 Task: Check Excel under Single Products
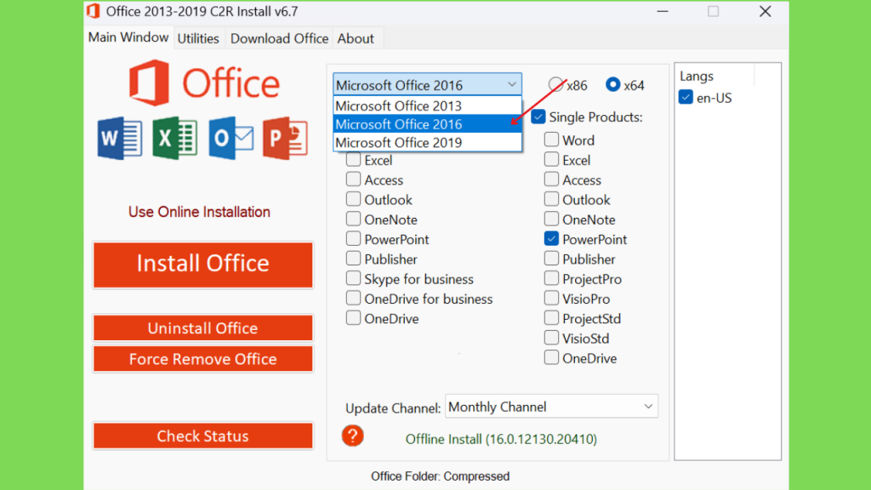click(551, 159)
